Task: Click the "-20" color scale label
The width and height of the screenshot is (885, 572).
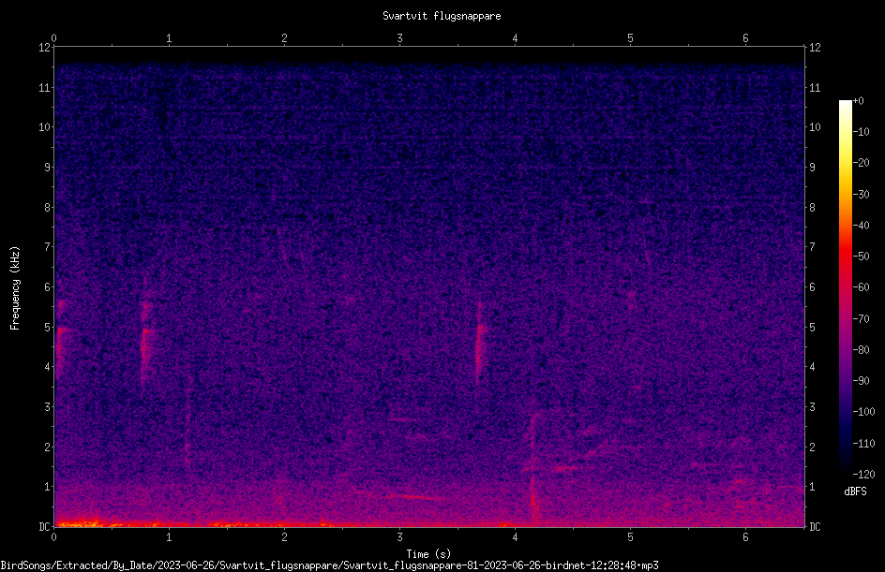Action: tap(861, 163)
